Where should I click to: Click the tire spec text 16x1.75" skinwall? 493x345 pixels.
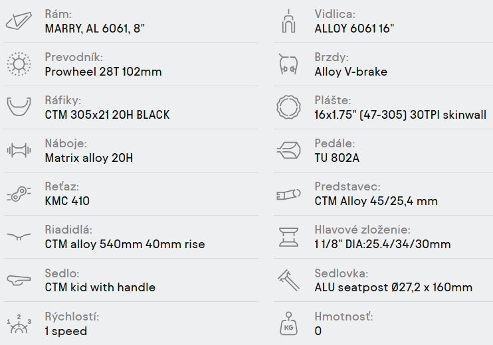pos(400,115)
